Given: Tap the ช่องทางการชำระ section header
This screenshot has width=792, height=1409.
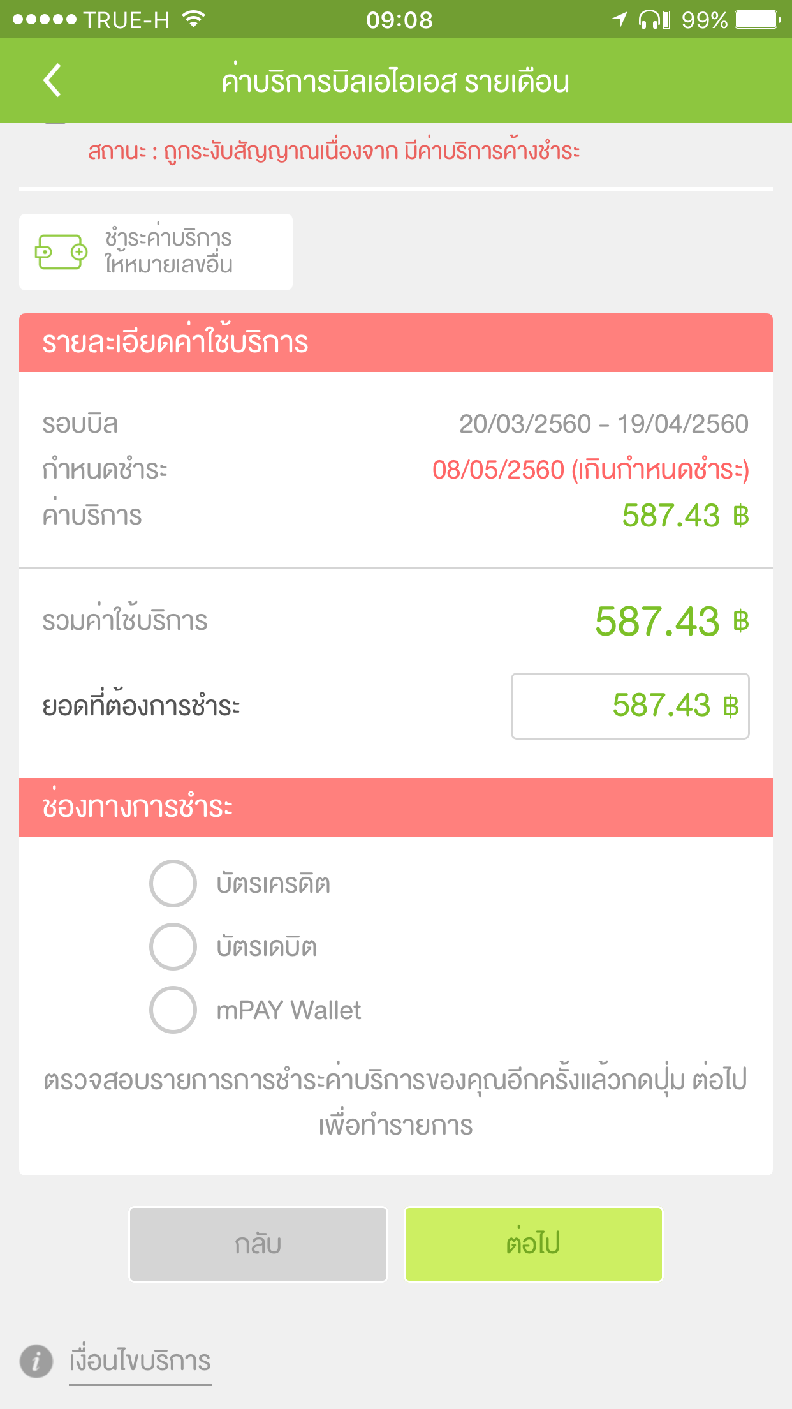Looking at the screenshot, I should [396, 807].
